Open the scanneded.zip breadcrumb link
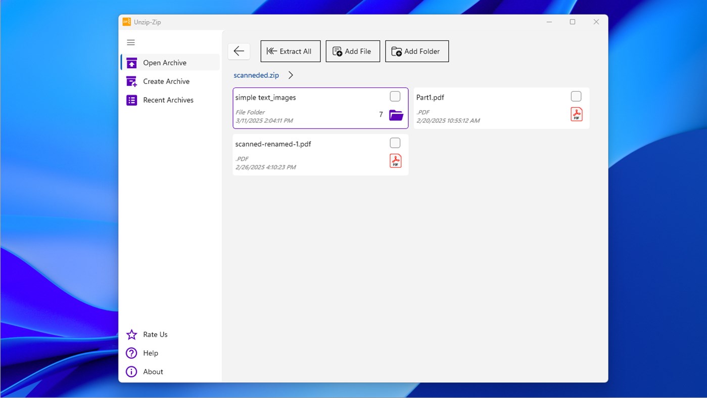The image size is (707, 398). click(x=256, y=75)
